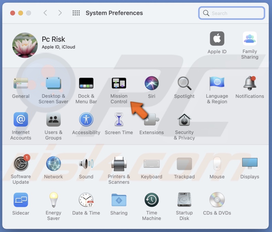Open Startup Disk preferences

[184, 200]
